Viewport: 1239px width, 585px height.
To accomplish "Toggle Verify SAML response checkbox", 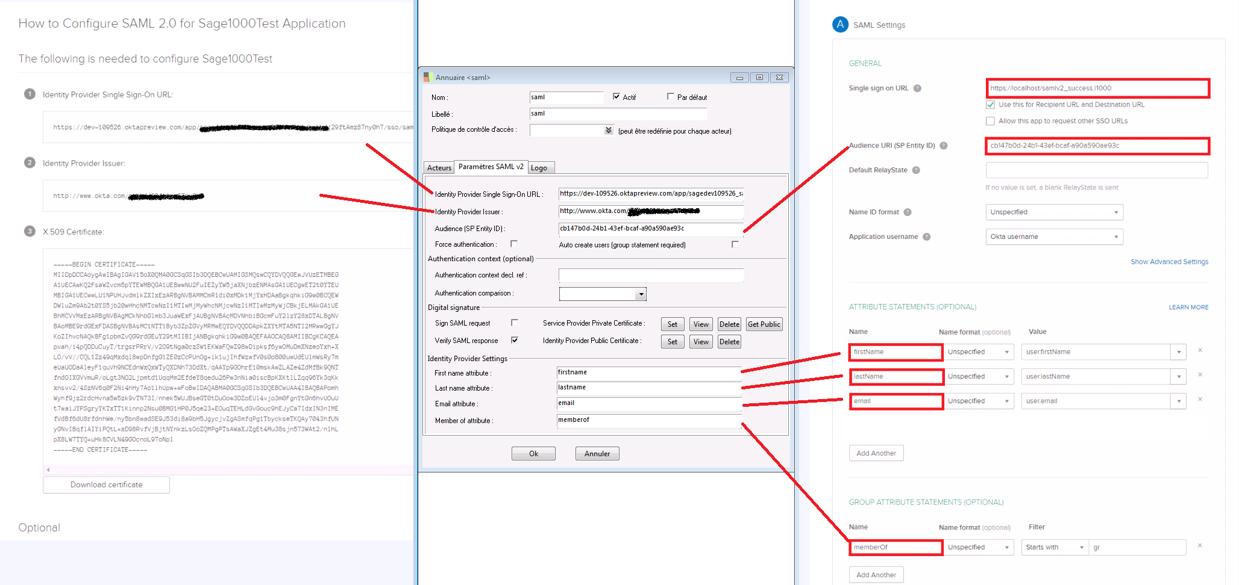I will (515, 340).
